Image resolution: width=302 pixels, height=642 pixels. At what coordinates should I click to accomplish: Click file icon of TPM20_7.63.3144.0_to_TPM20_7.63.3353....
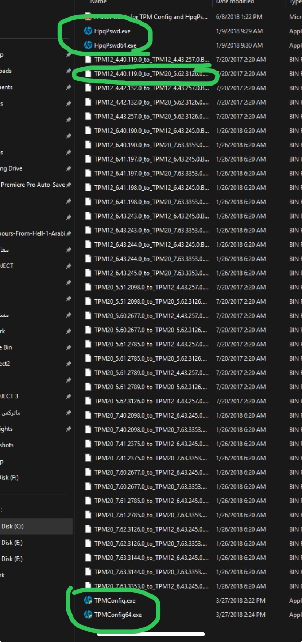(x=88, y=572)
